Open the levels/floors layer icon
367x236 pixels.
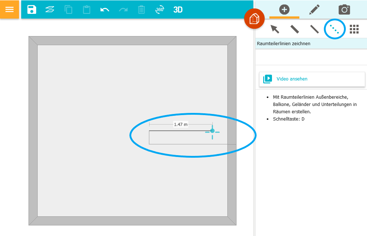point(50,9)
